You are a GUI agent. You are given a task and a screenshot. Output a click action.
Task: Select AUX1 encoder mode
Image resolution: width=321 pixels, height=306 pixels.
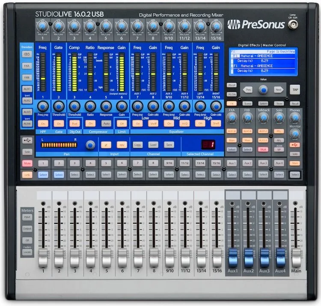(27, 89)
